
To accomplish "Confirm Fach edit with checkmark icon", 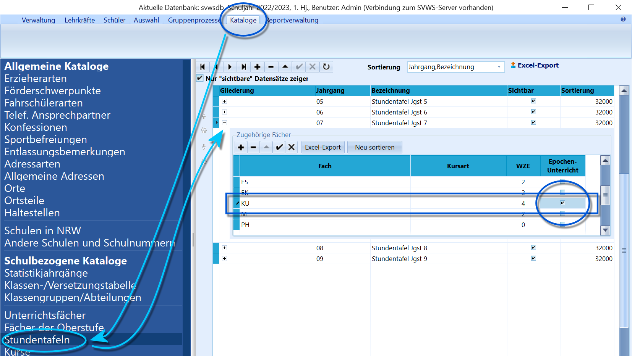I will click(279, 147).
